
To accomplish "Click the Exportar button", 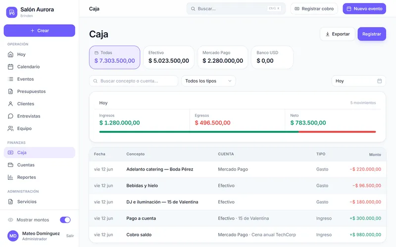I will 338,34.
